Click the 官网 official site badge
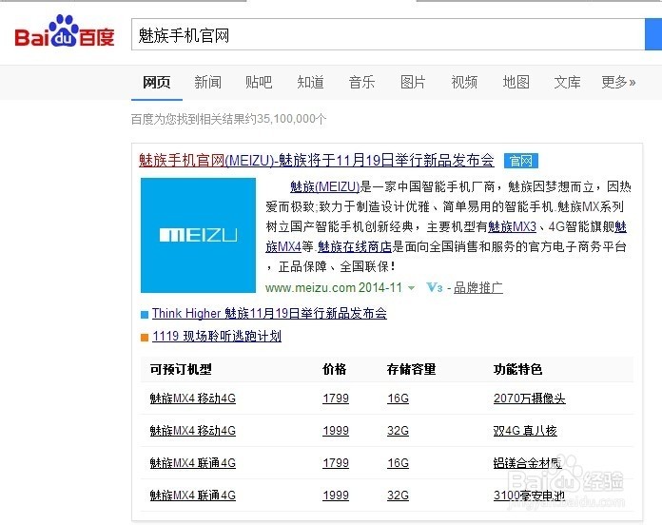Image resolution: width=662 pixels, height=525 pixels. [521, 161]
